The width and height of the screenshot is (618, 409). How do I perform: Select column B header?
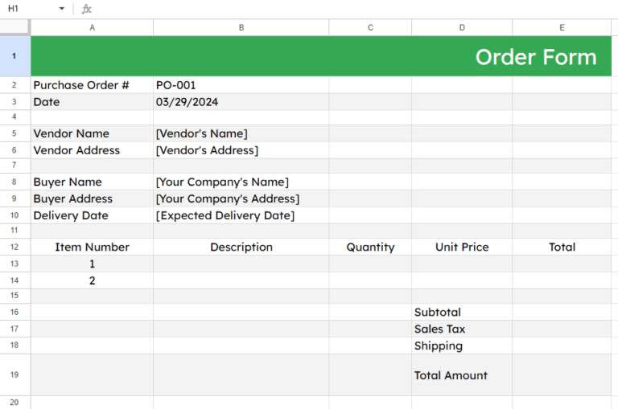pyautogui.click(x=241, y=27)
